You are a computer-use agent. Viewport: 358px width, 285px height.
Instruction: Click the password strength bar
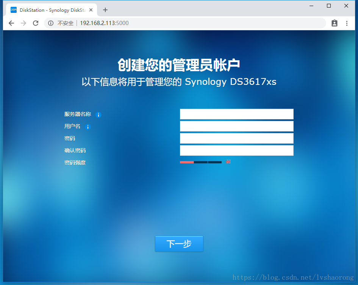click(201, 162)
